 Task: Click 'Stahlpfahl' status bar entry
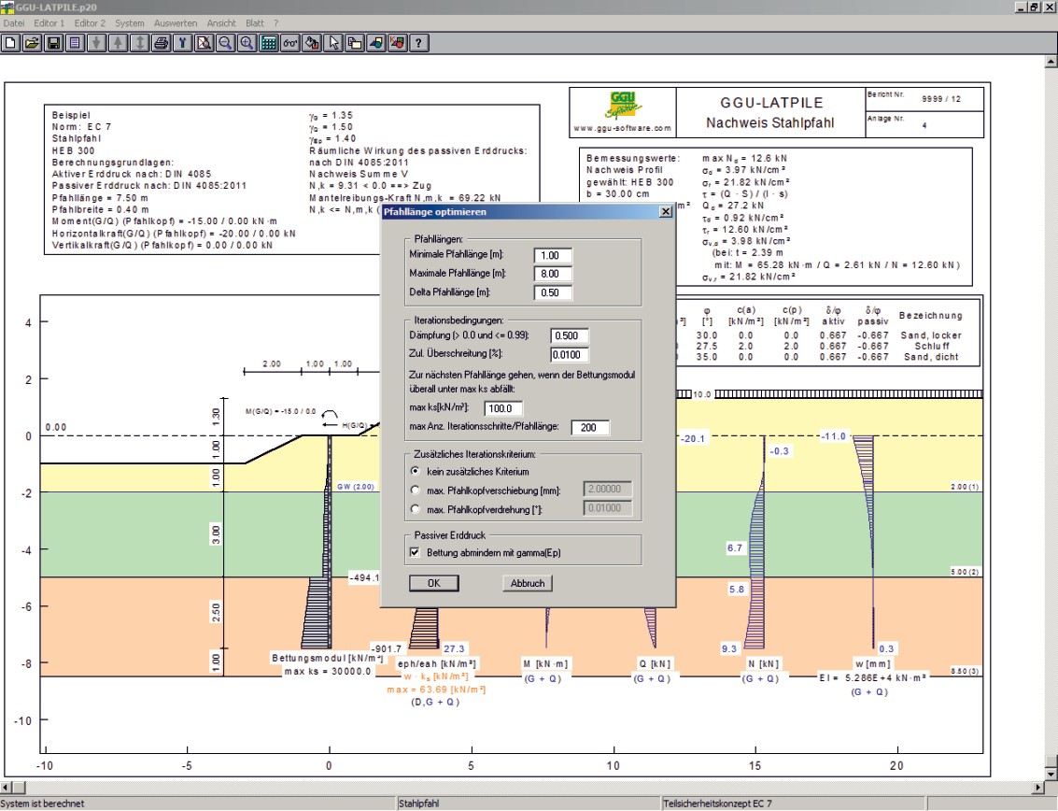pyautogui.click(x=418, y=804)
